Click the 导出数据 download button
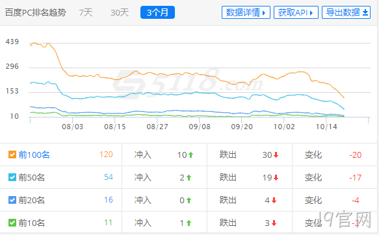The height and width of the screenshot is (235, 379). tap(346, 12)
